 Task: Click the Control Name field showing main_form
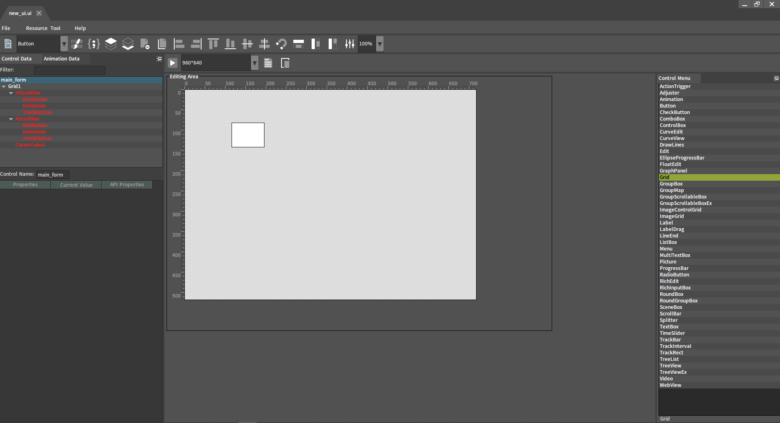[53, 175]
